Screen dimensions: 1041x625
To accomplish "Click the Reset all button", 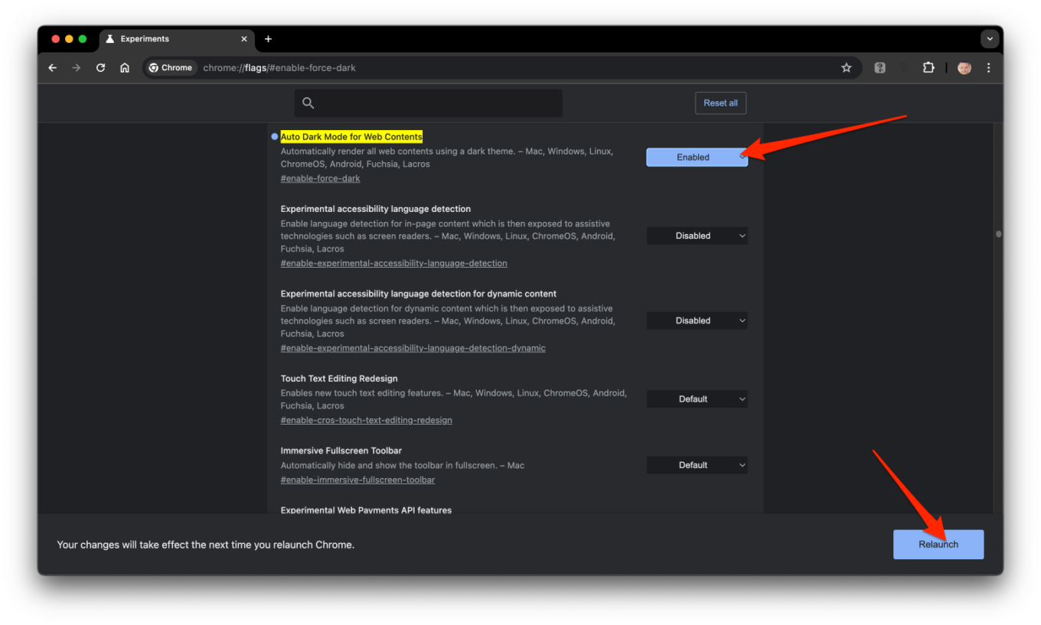I will (720, 103).
